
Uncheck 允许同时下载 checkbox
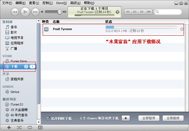[48, 118]
